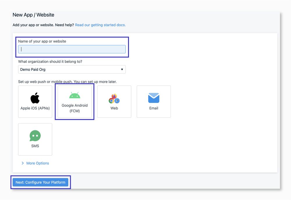Click the 'Name of your app or website' label

[x=42, y=41]
